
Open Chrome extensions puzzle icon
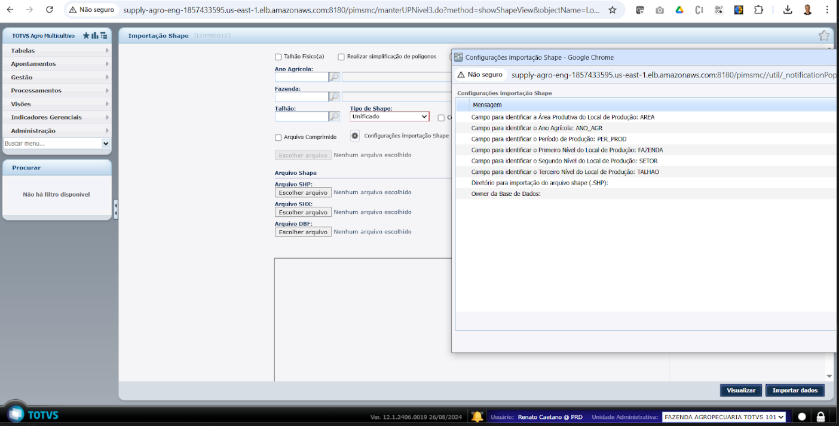758,10
